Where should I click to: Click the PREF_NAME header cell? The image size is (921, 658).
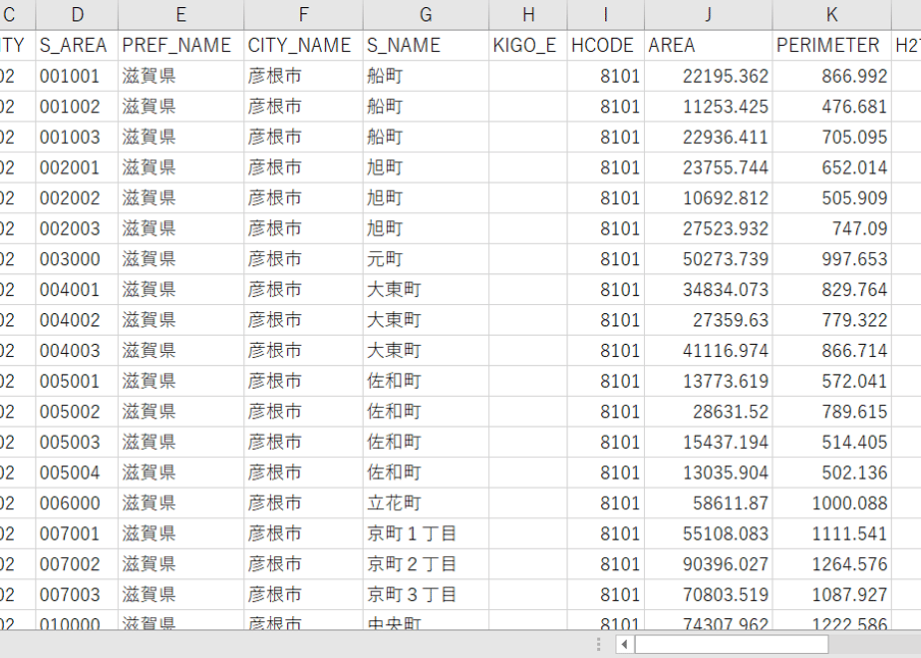[181, 45]
